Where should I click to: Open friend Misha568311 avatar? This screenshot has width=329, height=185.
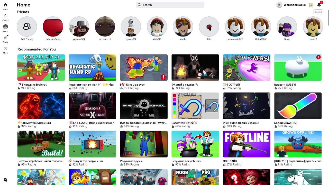pos(261,26)
